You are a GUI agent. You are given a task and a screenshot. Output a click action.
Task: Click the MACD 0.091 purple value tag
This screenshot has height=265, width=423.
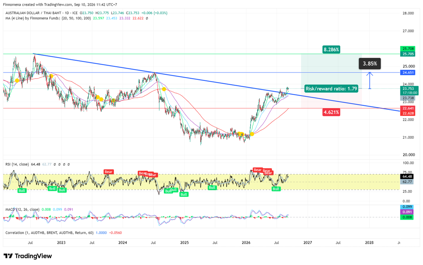pyautogui.click(x=407, y=212)
